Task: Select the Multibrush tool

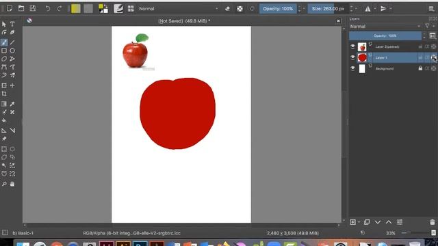Action: click(x=12, y=75)
